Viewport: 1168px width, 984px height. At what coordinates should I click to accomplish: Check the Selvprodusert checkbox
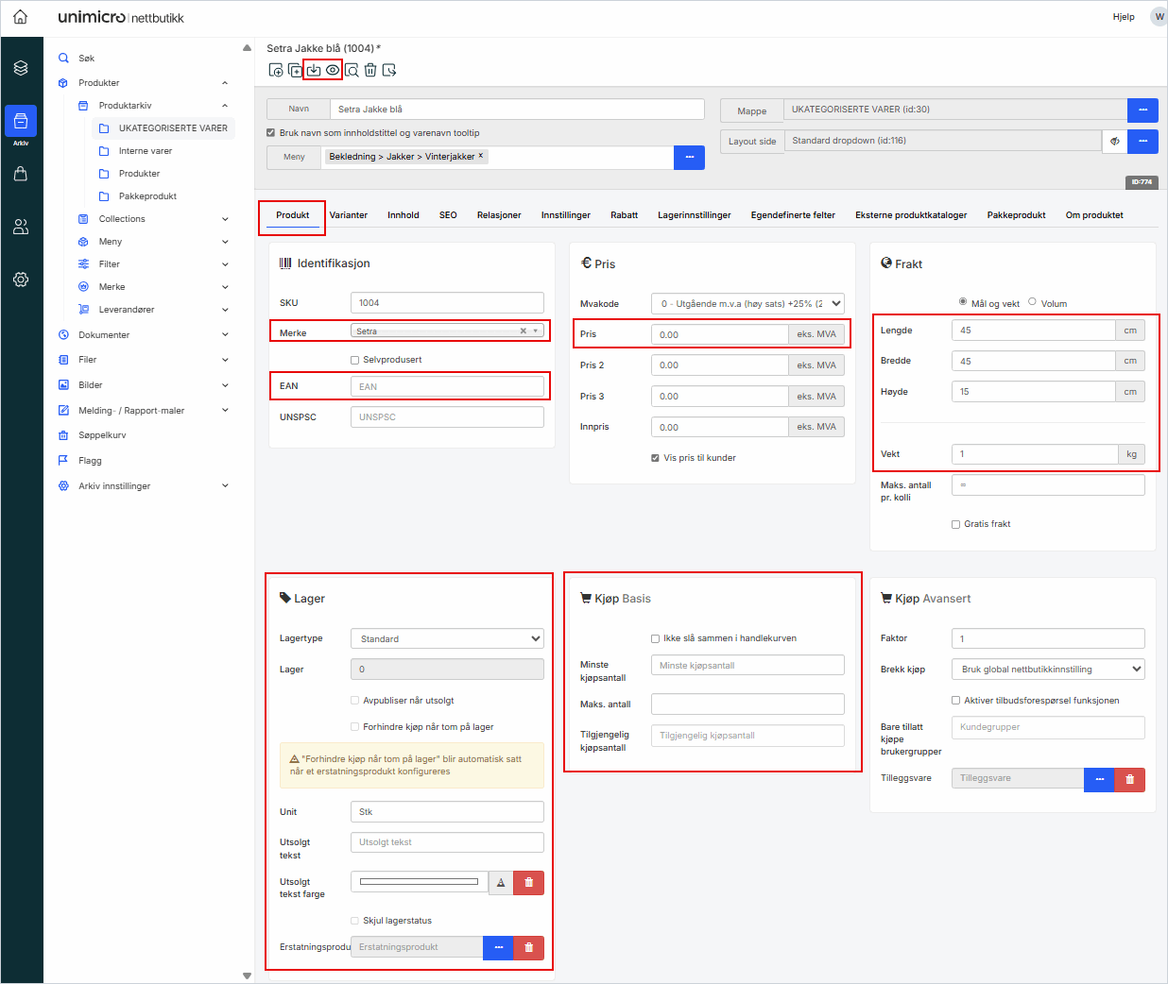click(355, 360)
